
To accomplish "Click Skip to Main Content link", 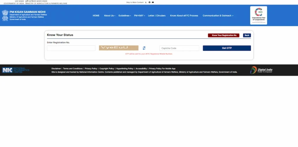I will (135, 2).
